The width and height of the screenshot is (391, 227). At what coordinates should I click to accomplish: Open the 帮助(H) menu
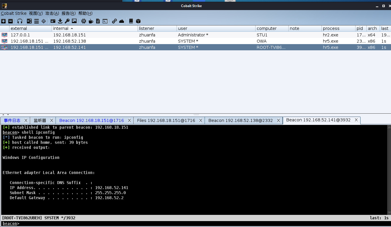pyautogui.click(x=85, y=13)
